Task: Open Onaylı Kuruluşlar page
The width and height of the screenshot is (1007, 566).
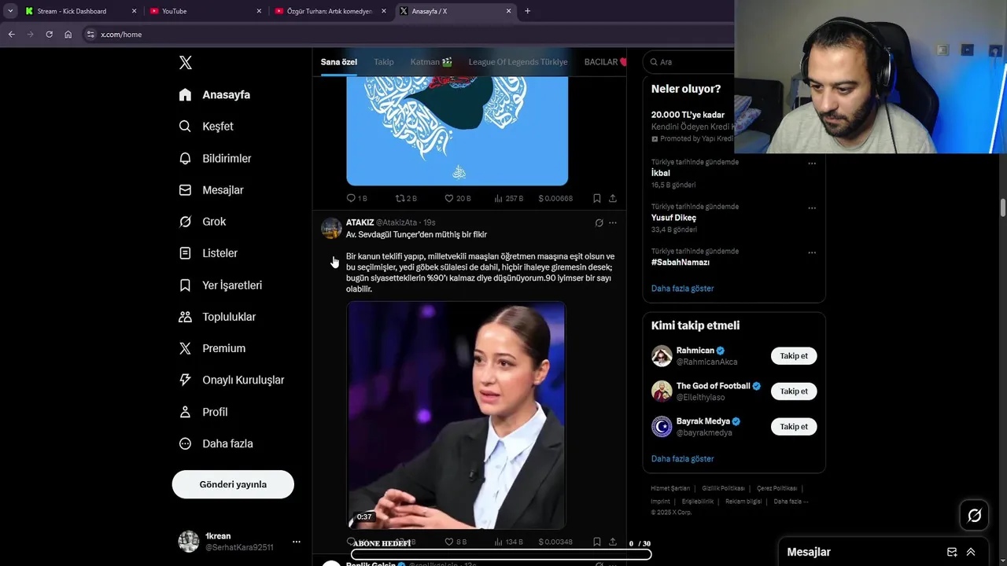Action: (231, 380)
